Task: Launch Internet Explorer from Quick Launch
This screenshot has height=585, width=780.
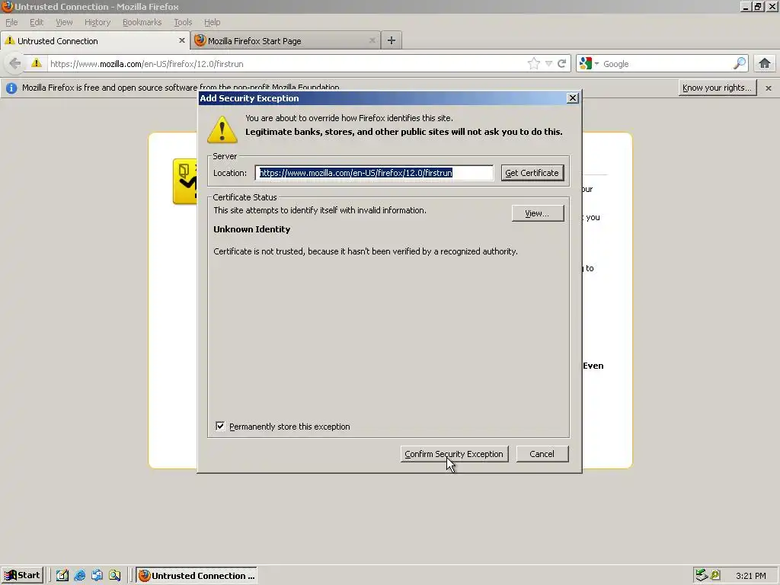Action: pyautogui.click(x=79, y=575)
